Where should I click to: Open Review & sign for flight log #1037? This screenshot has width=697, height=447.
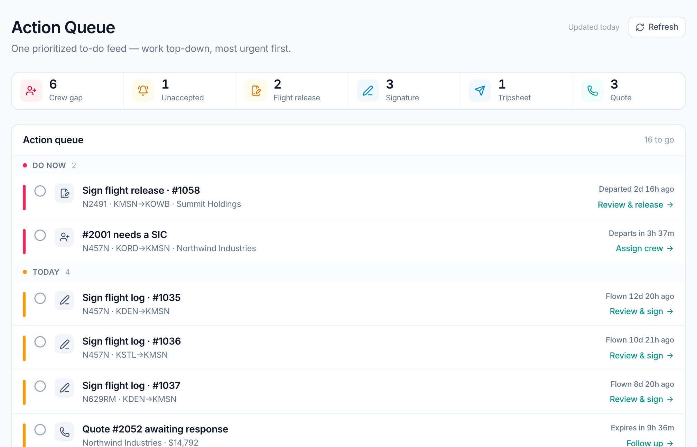[642, 399]
